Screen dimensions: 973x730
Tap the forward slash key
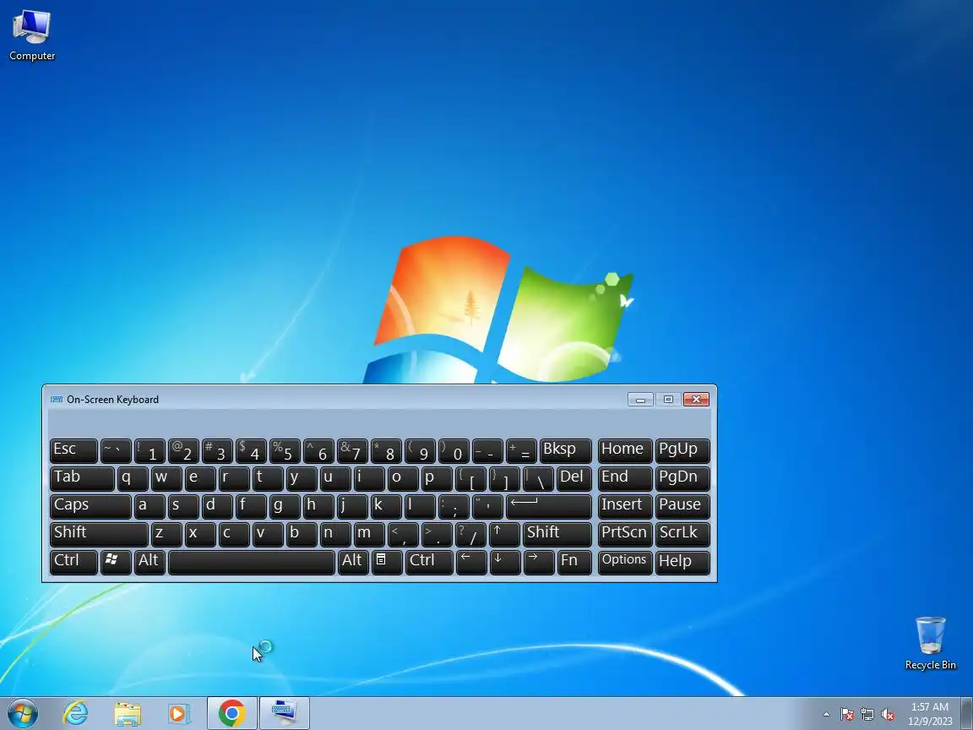[470, 535]
